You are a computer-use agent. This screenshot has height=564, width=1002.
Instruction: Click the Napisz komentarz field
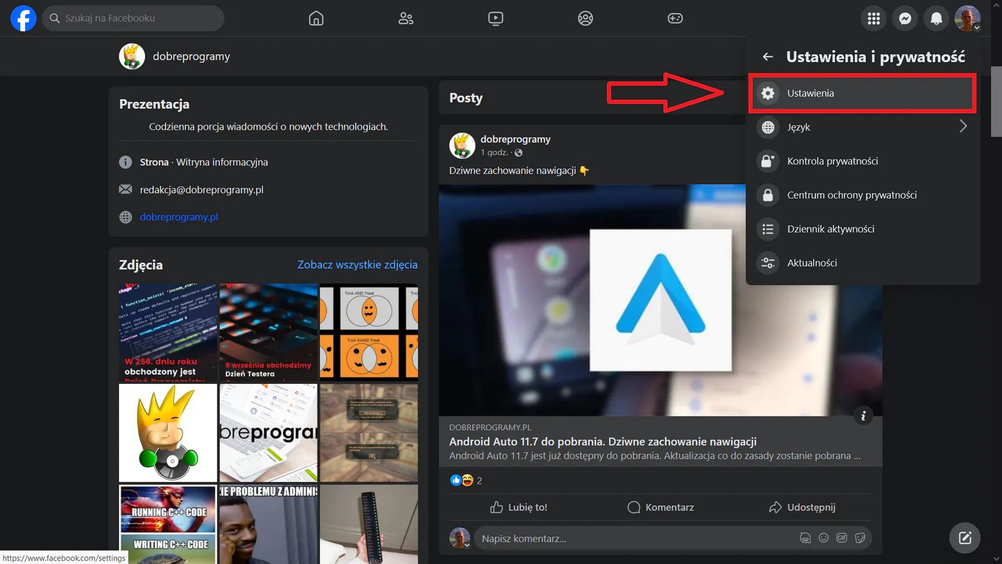[635, 538]
